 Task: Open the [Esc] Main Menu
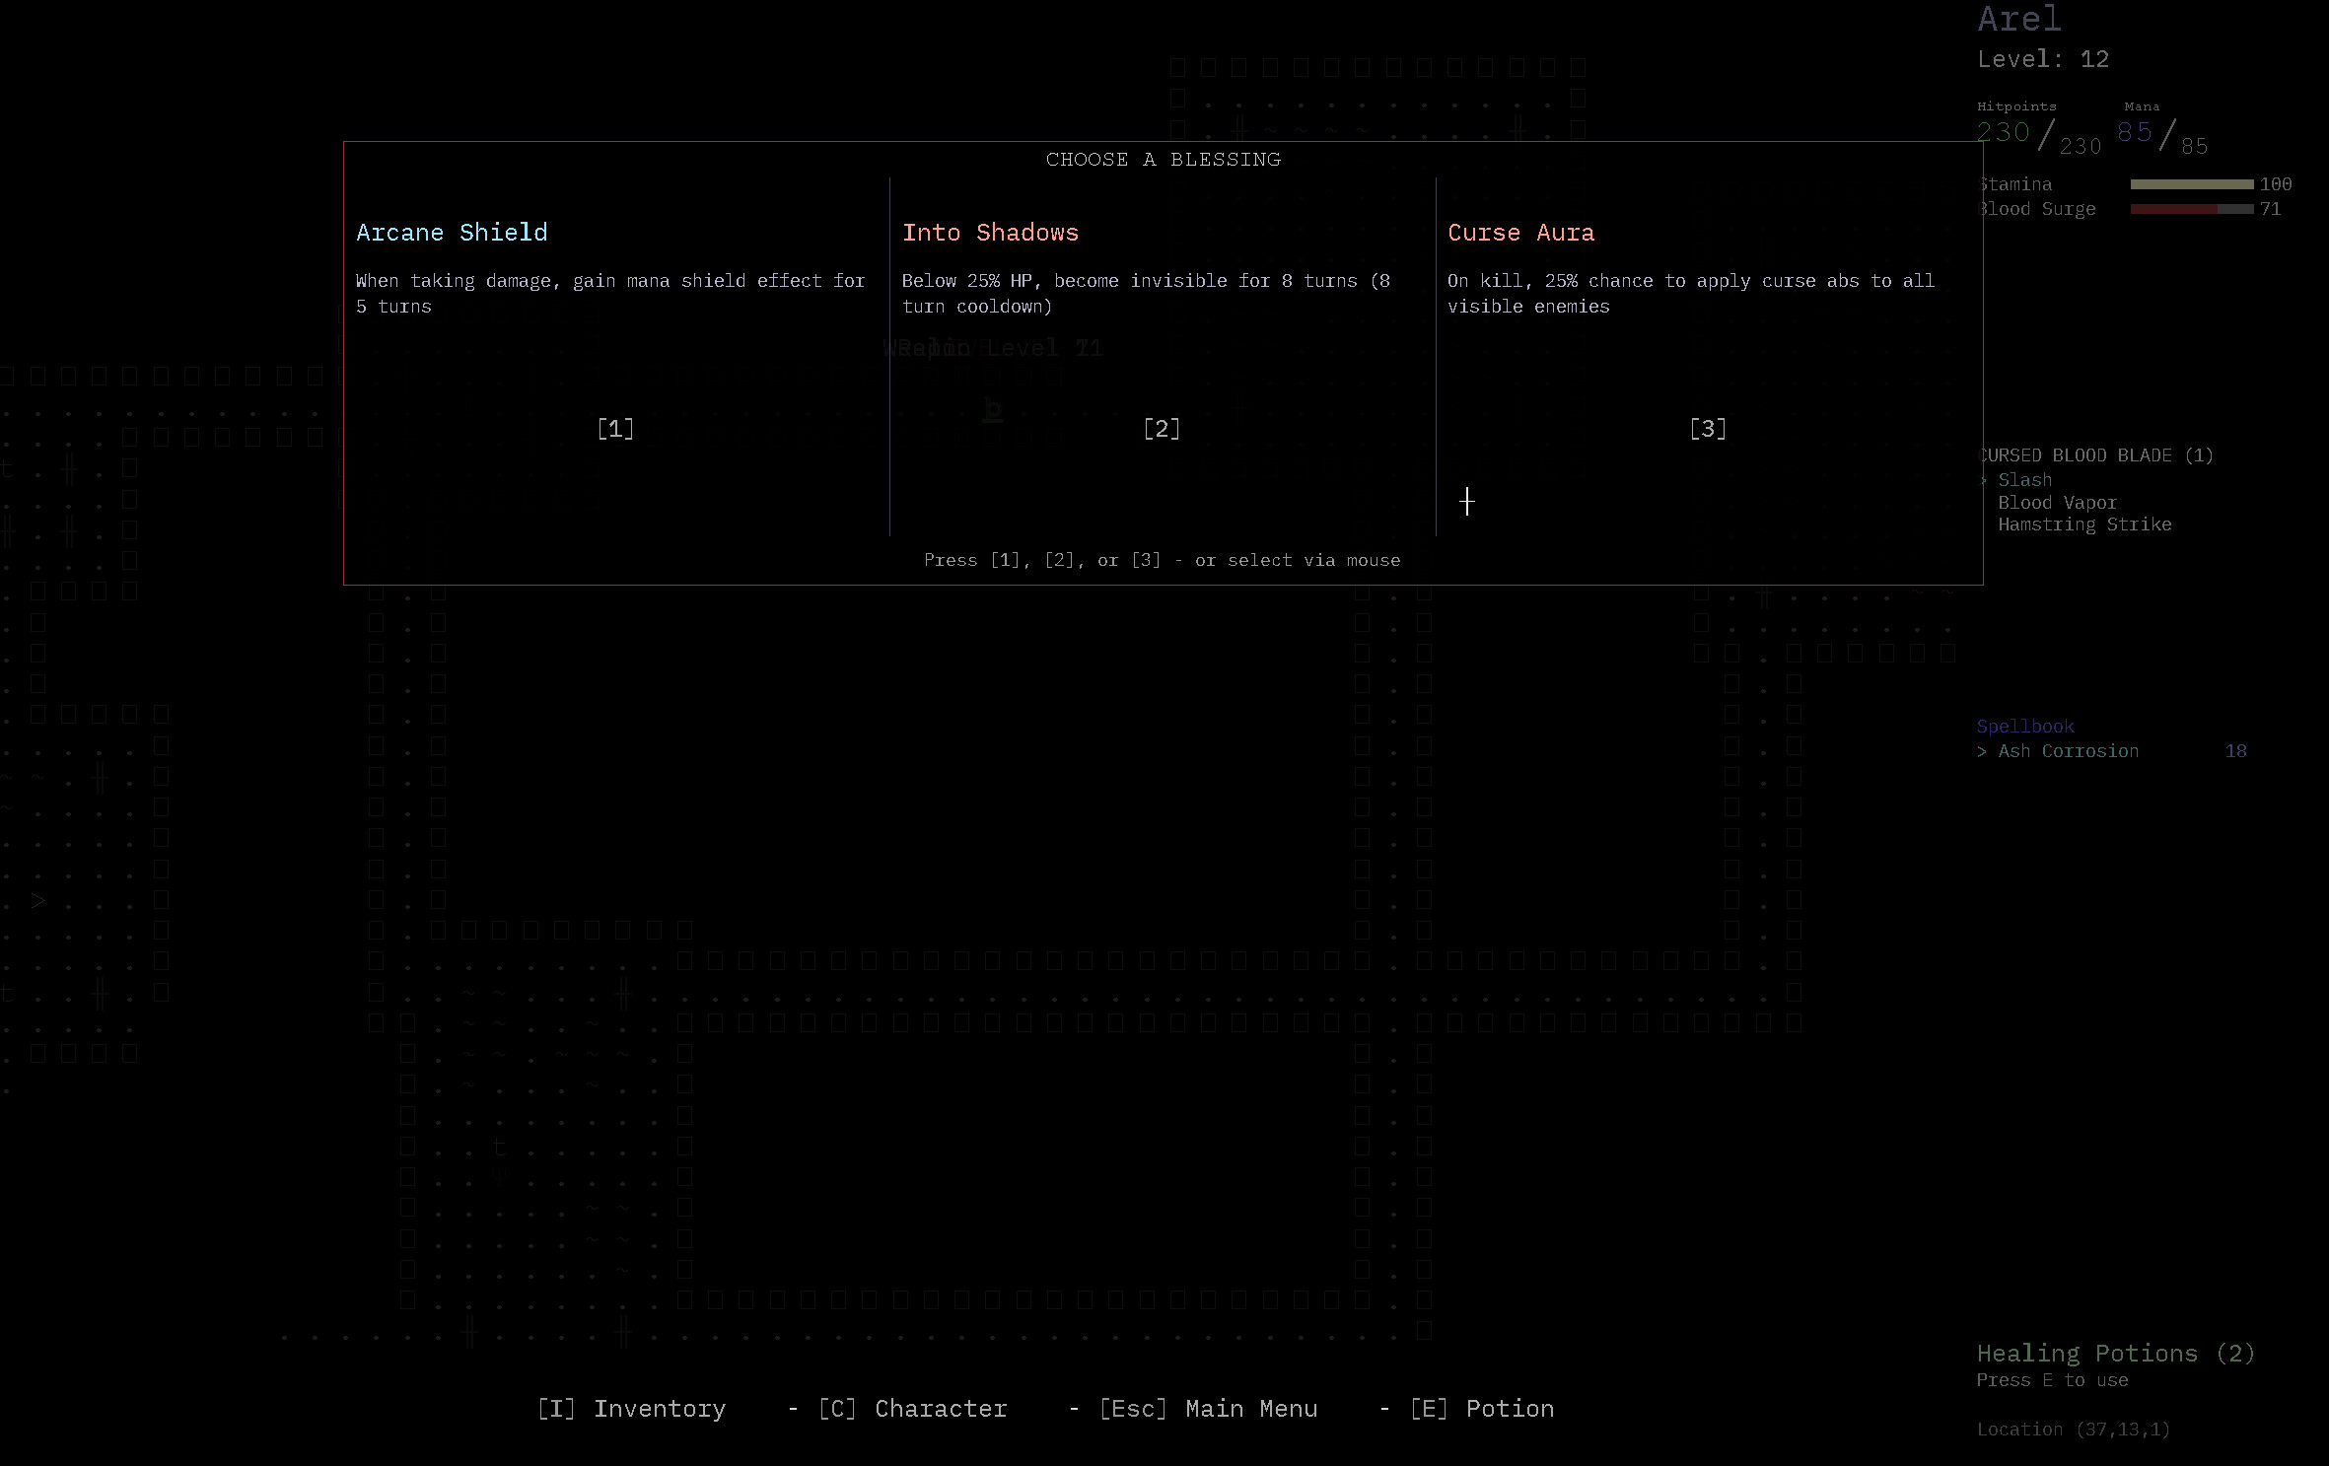pyautogui.click(x=1208, y=1409)
